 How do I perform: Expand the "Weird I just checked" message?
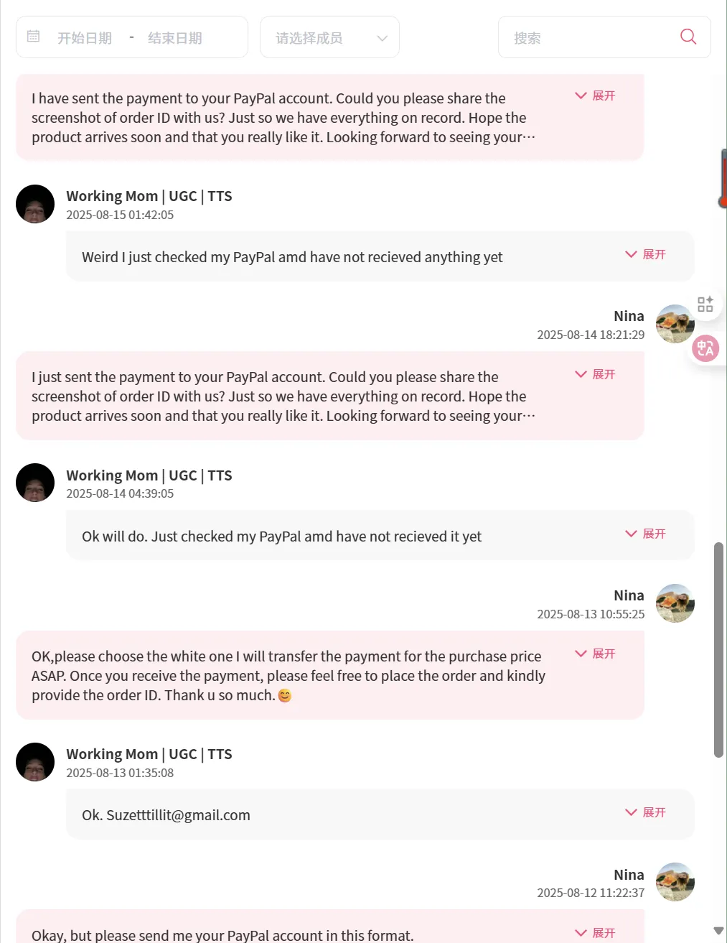tap(645, 254)
